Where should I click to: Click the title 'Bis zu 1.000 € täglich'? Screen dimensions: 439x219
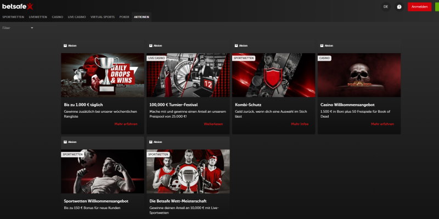coord(83,105)
